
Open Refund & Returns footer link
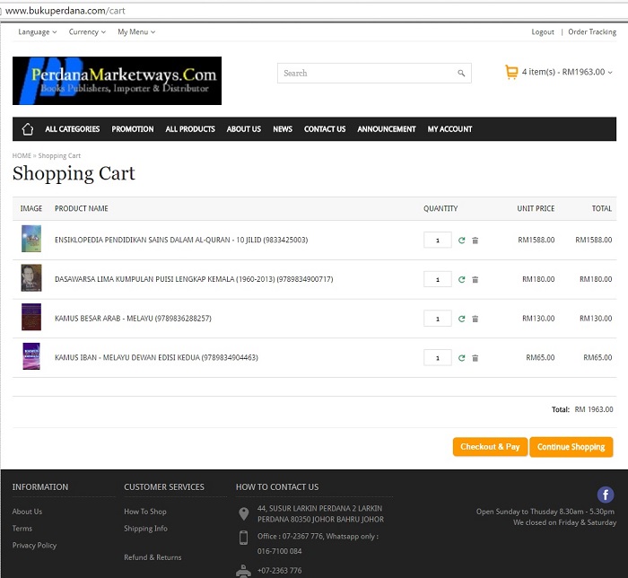(153, 557)
